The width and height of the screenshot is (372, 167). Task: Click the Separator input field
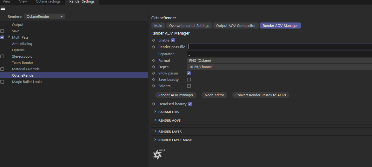coord(279,54)
